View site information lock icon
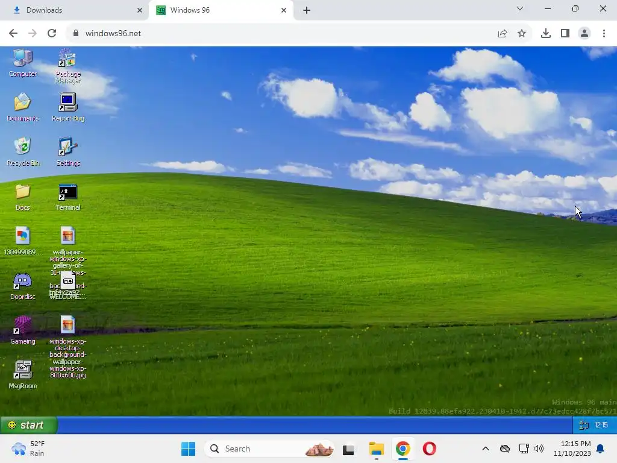The height and width of the screenshot is (463, 617). coord(75,33)
